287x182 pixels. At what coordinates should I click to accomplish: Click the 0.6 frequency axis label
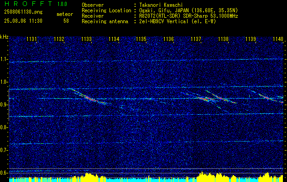click(4, 173)
